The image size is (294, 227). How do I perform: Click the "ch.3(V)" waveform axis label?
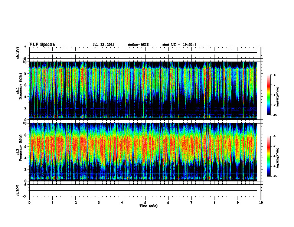coord(17,190)
